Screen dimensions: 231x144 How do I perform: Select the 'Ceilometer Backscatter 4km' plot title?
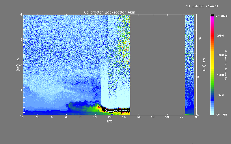tap(109, 12)
